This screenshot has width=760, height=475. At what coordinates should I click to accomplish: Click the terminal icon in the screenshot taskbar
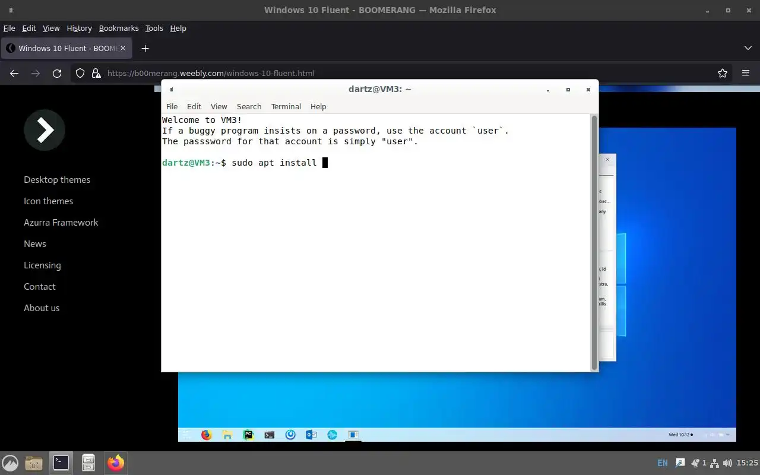[270, 435]
